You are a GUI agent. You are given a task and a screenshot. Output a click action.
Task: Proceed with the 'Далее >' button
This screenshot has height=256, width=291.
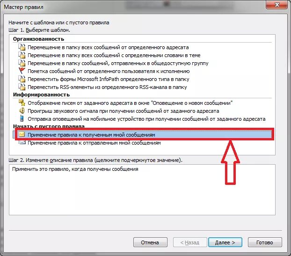[225, 242]
